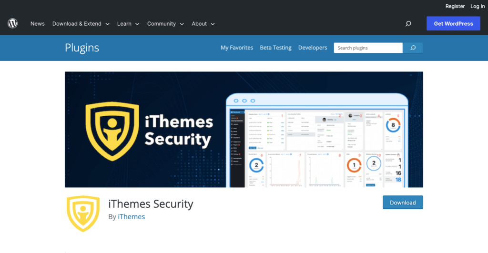Screen dimensions: 488x253
Task: Go to My Favorites
Action: pos(237,48)
